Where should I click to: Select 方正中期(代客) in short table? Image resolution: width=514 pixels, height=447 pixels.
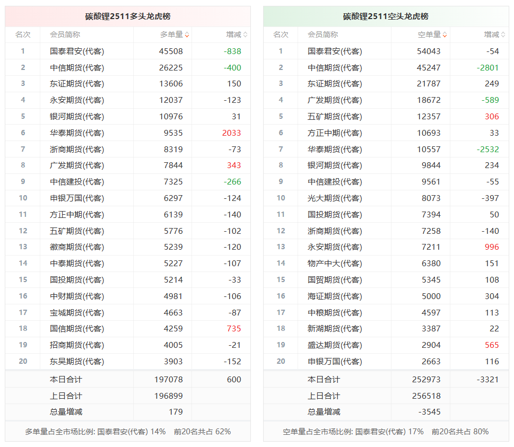click(x=335, y=133)
